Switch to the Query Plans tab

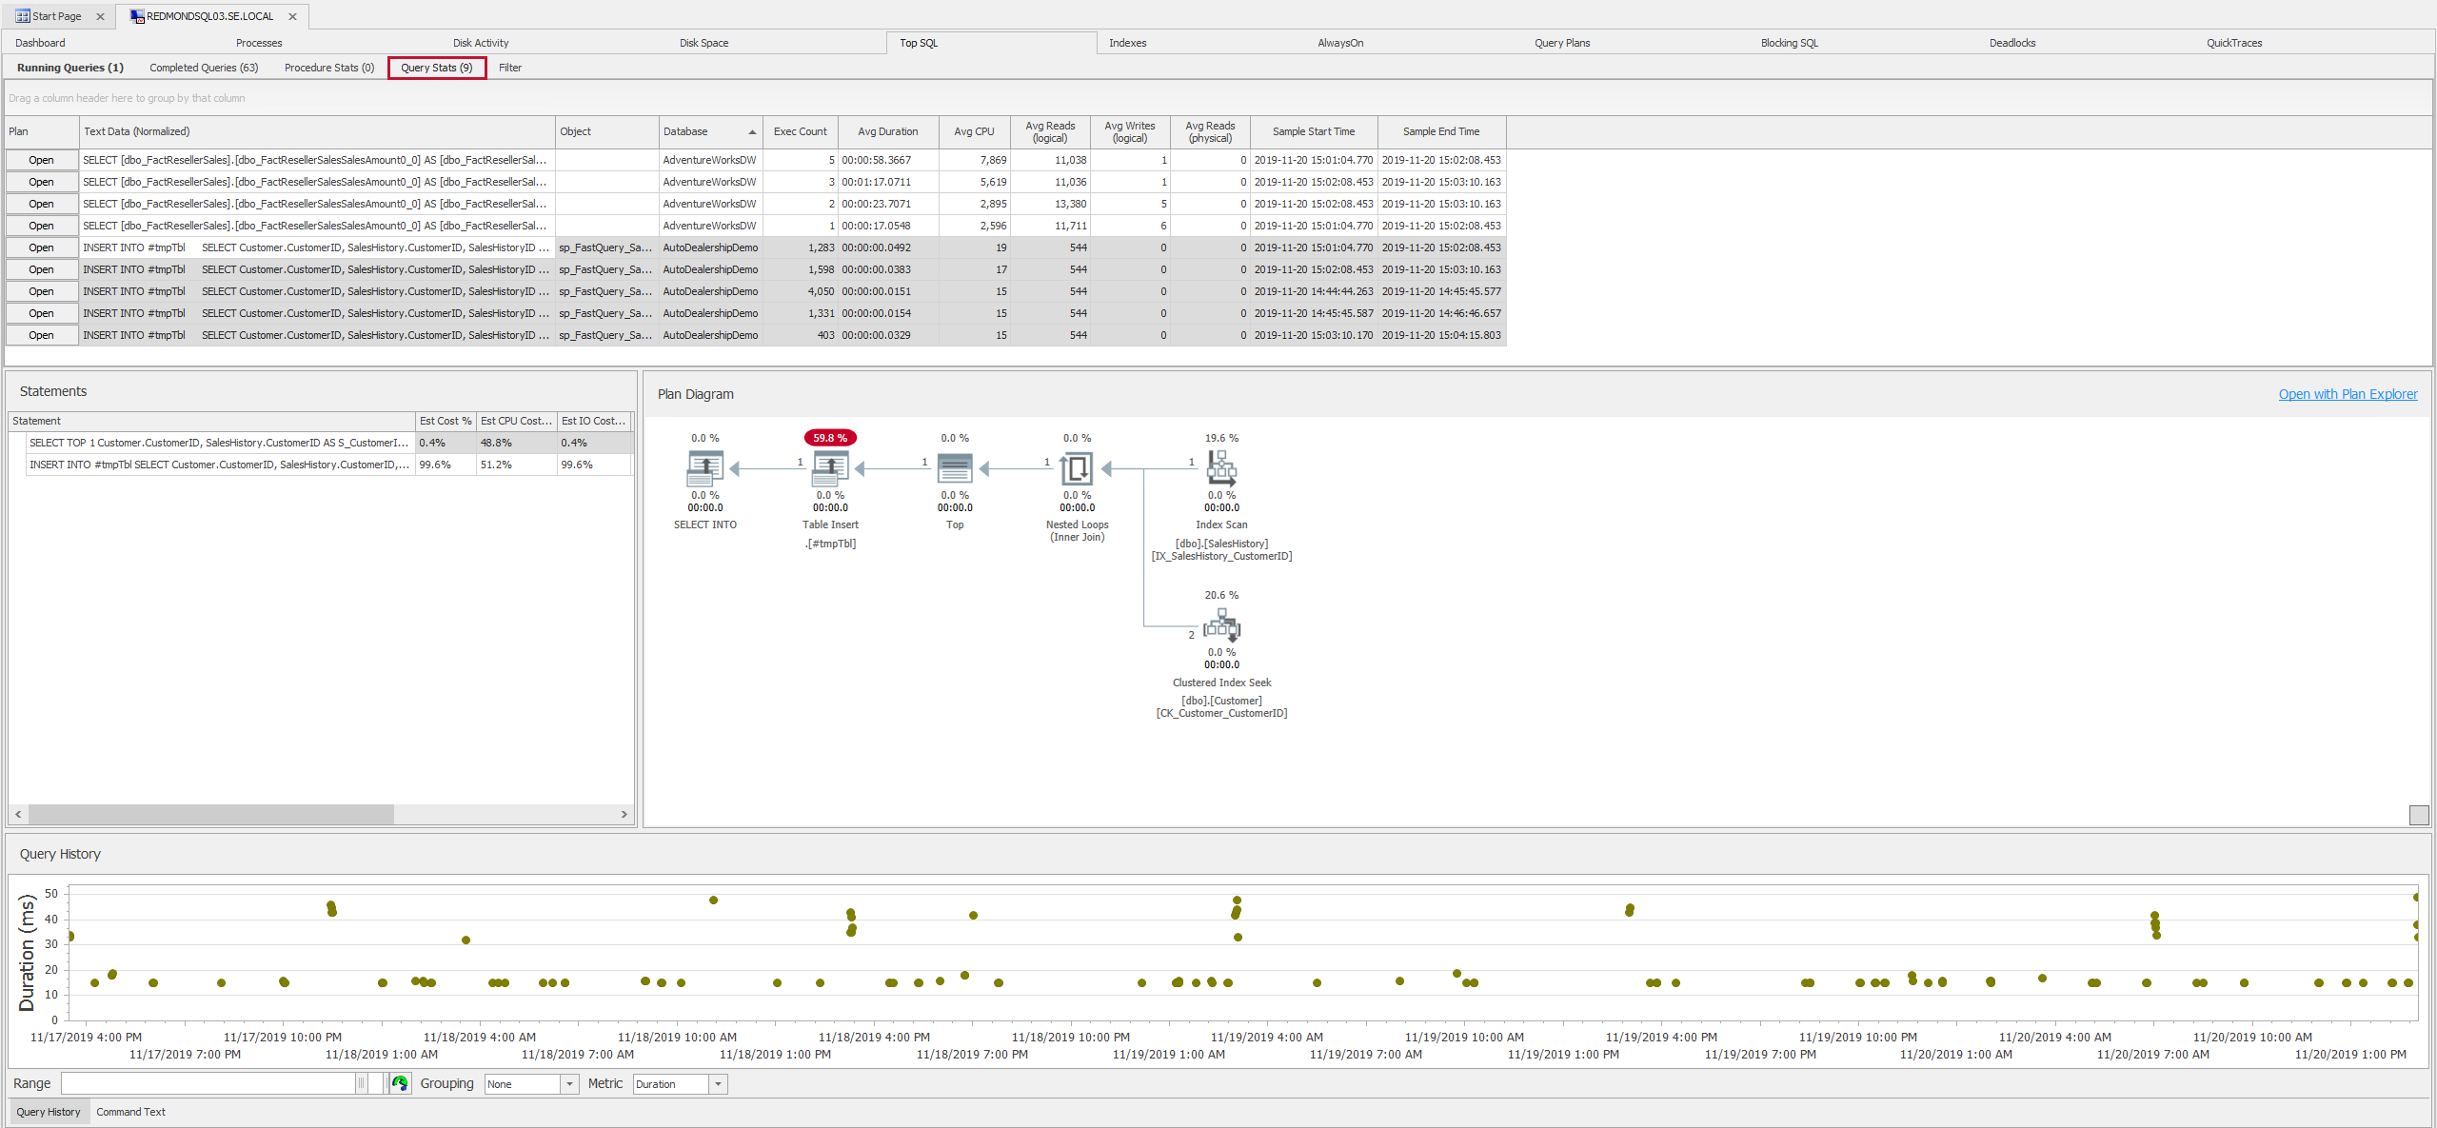[x=1561, y=43]
